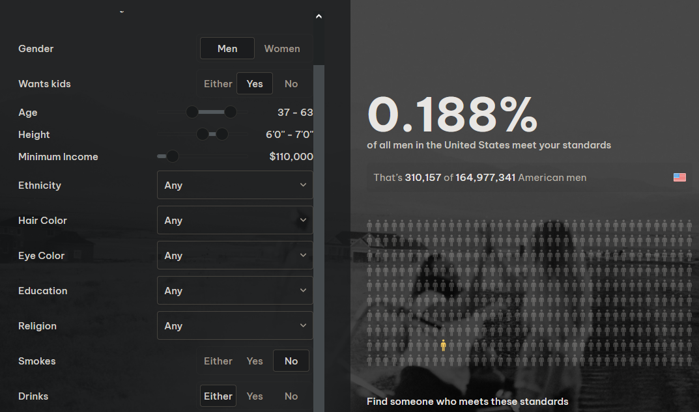The width and height of the screenshot is (699, 412).
Task: Select Women gender option
Action: point(281,49)
